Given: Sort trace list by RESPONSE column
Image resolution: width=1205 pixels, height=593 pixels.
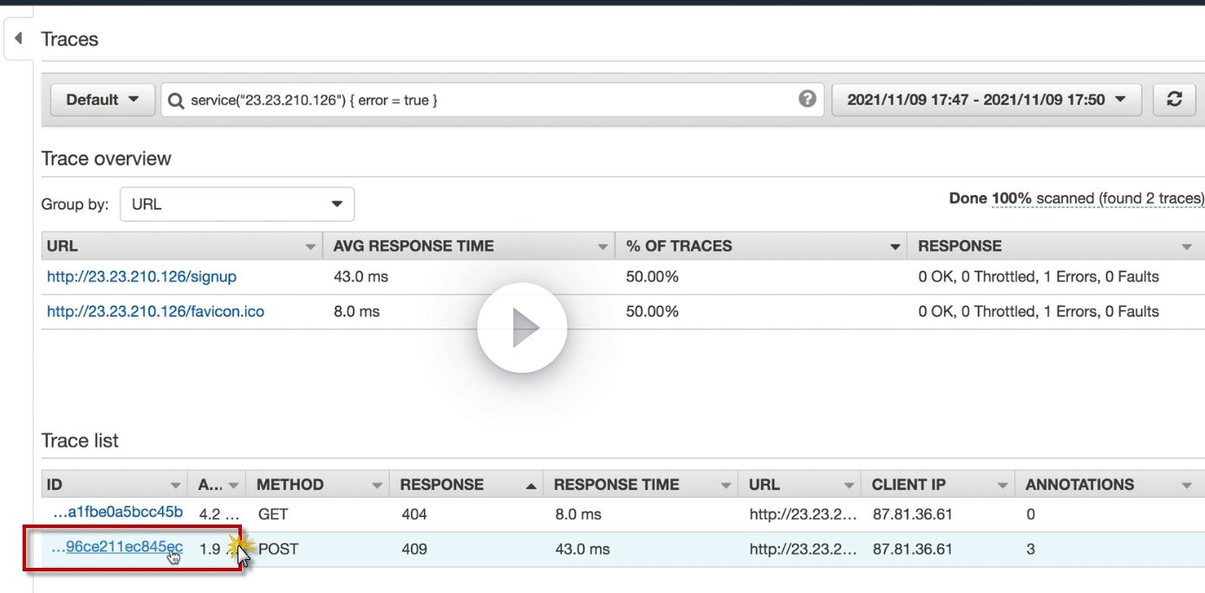Looking at the screenshot, I should pyautogui.click(x=442, y=485).
